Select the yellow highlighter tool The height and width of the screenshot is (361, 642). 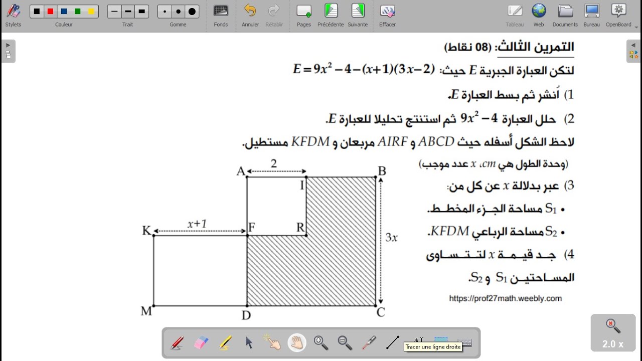(225, 342)
